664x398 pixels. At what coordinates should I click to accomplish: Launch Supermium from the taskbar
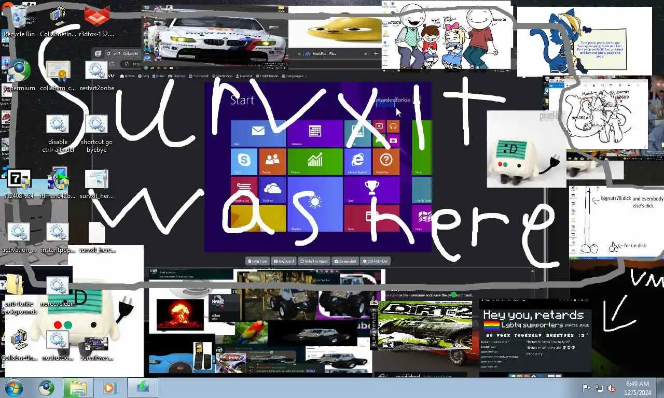coord(46,388)
